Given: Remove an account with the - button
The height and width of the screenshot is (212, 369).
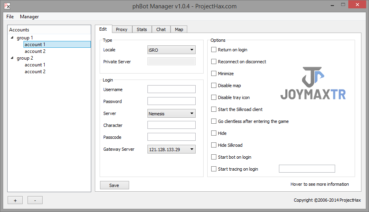Looking at the screenshot, I should point(35,200).
